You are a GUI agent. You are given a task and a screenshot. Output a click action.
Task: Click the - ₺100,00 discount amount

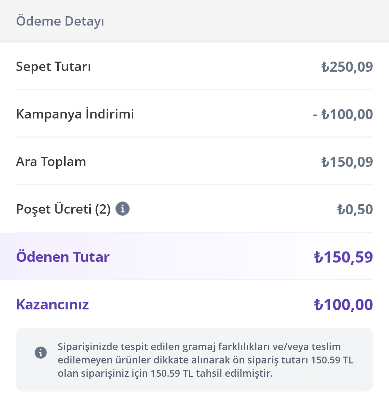pos(343,114)
